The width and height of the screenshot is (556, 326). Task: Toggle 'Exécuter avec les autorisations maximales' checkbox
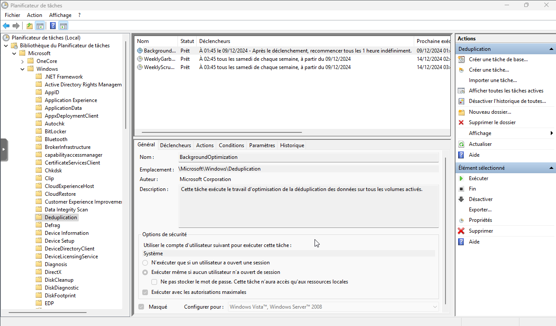[x=145, y=292]
